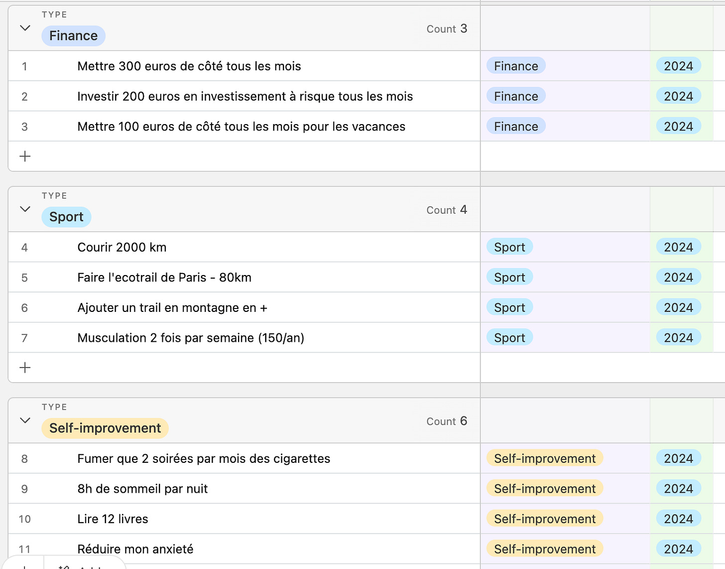725x569 pixels.
Task: Click the Self-improvement group header tag
Action: (x=105, y=428)
